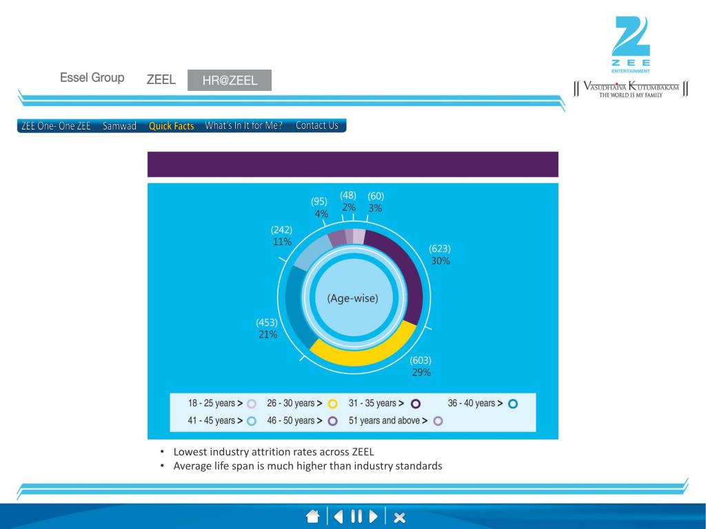Open the Essel Group tab

(x=92, y=78)
